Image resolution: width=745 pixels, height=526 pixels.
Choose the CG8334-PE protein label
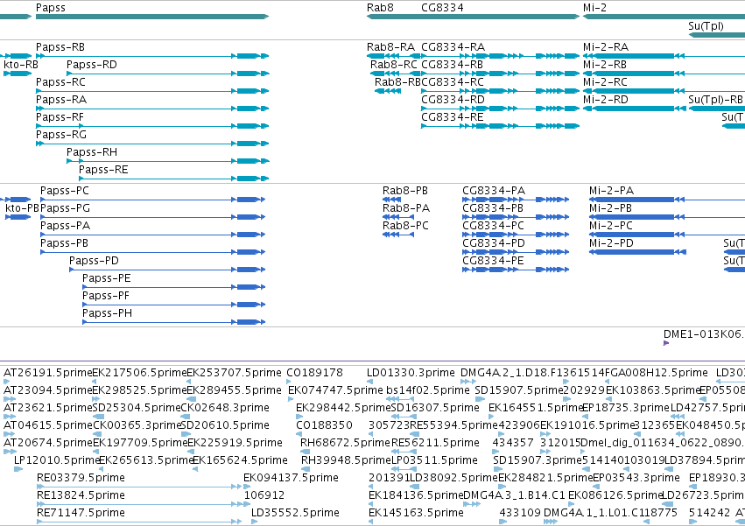click(493, 262)
